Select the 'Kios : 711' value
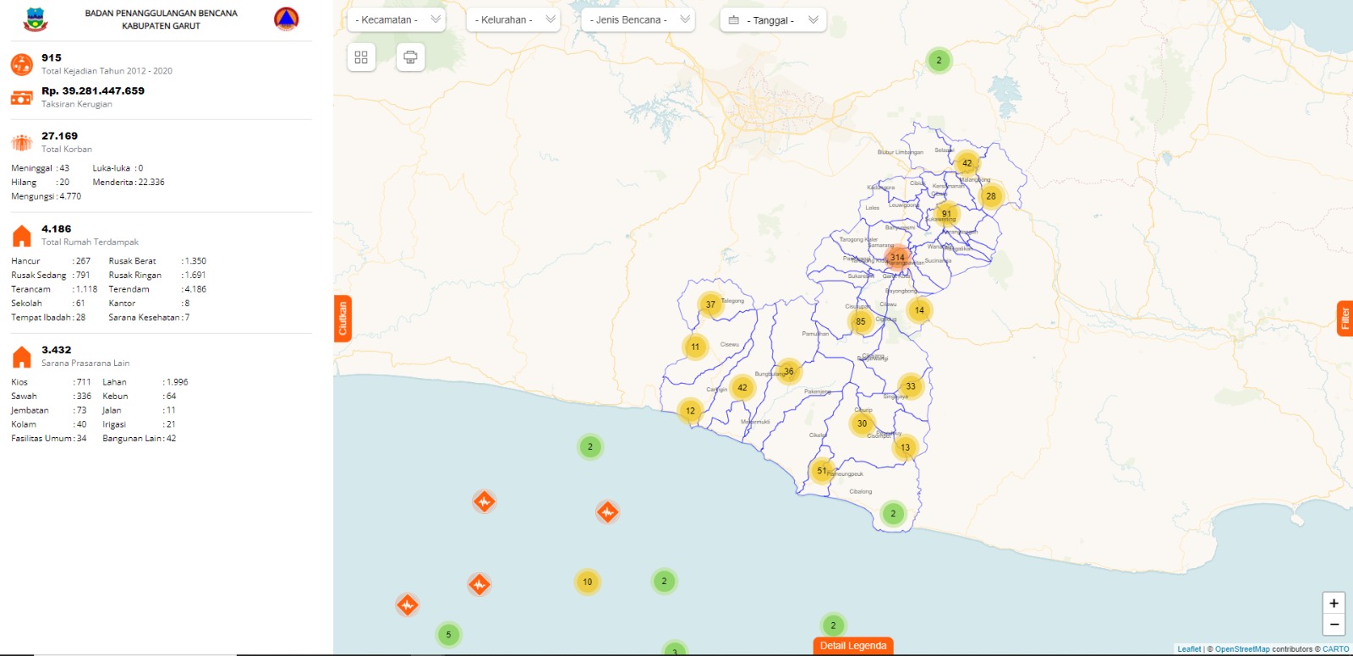 click(x=51, y=382)
